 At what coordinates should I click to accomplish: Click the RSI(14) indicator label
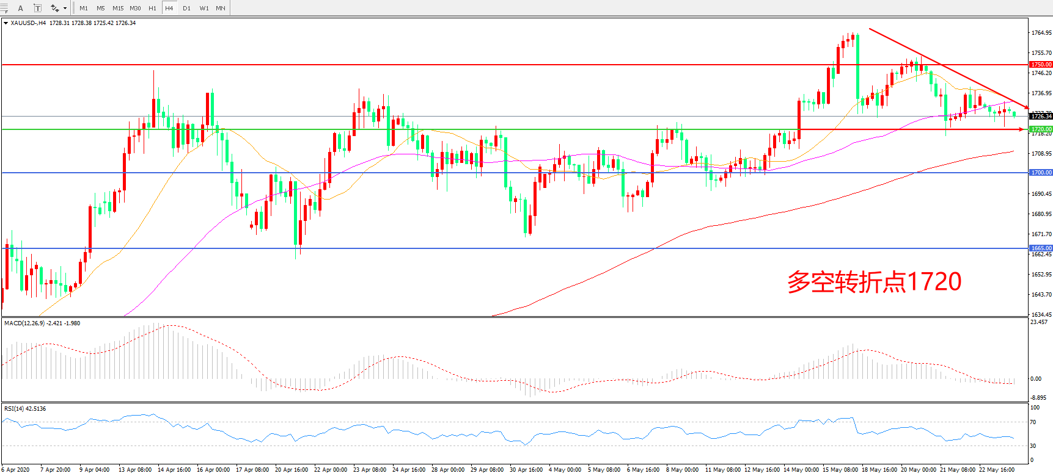coord(24,408)
